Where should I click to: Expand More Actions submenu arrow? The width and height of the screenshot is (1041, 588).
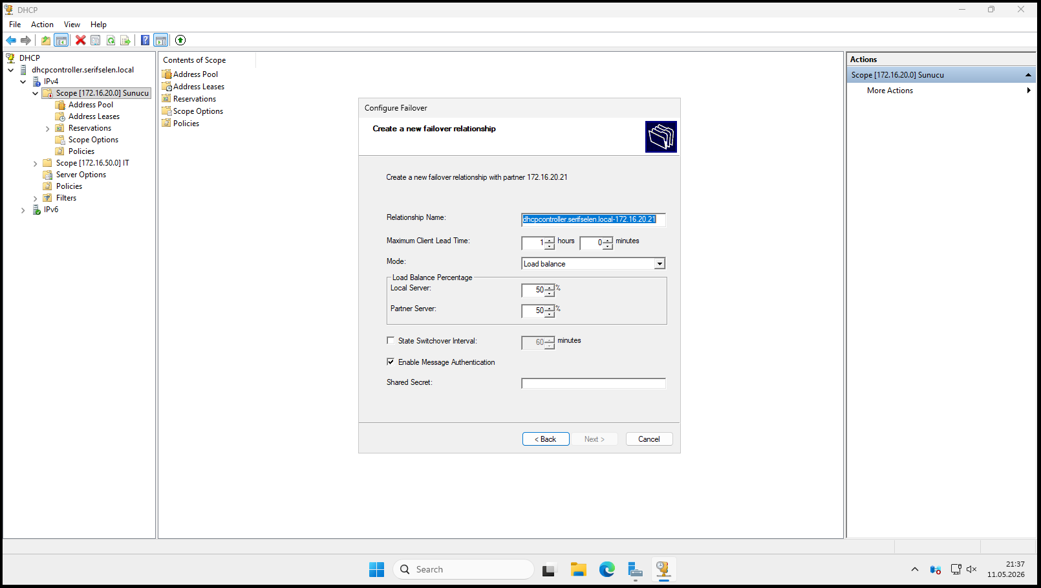point(1028,91)
